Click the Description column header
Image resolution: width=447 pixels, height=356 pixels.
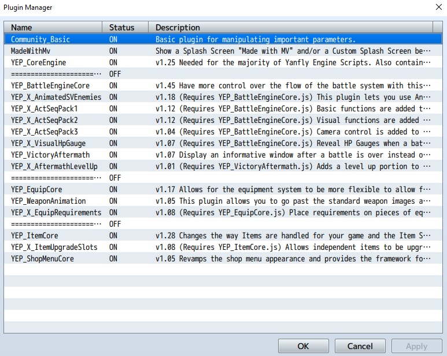pyautogui.click(x=290, y=27)
